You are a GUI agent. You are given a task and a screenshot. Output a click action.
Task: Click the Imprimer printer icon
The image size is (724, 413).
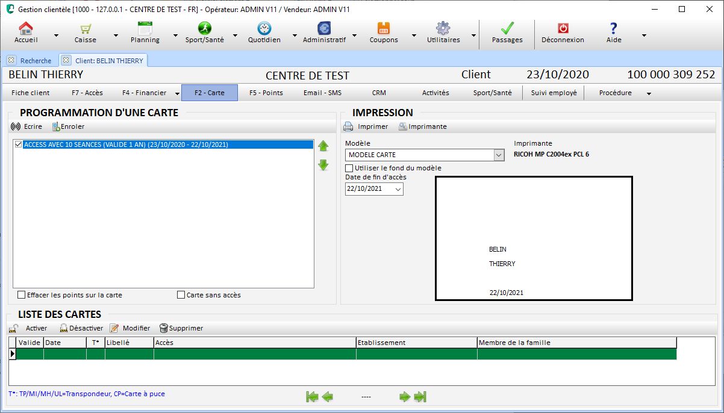[x=348, y=126]
